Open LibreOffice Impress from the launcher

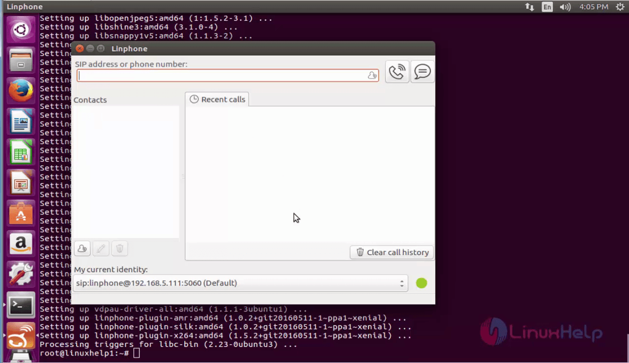click(x=21, y=182)
